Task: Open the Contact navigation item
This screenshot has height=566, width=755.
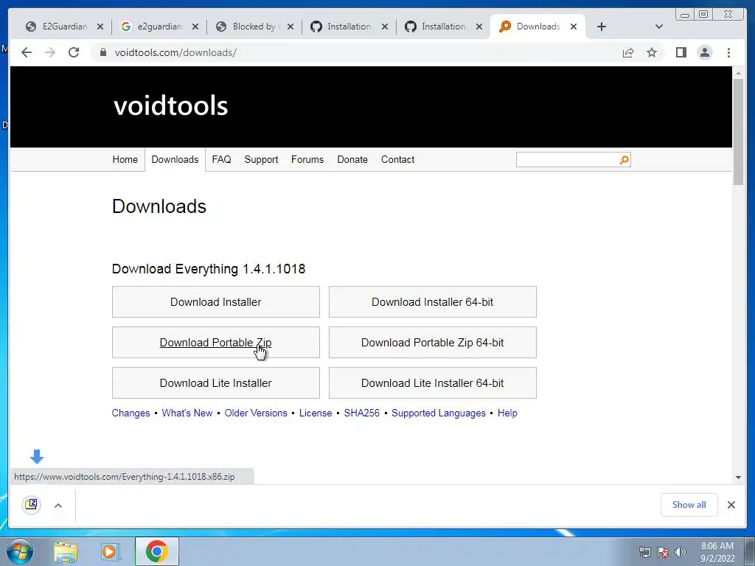Action: [397, 159]
